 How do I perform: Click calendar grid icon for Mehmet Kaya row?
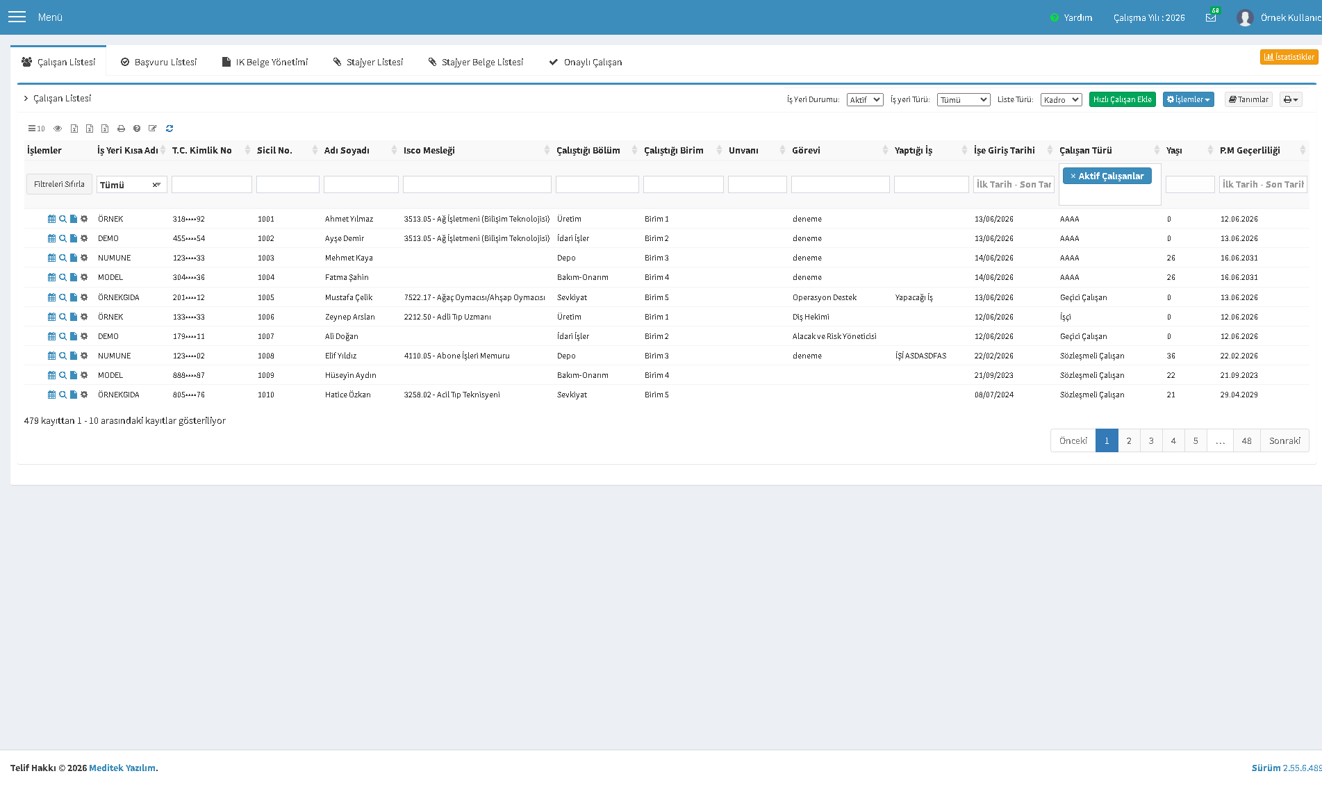point(51,258)
